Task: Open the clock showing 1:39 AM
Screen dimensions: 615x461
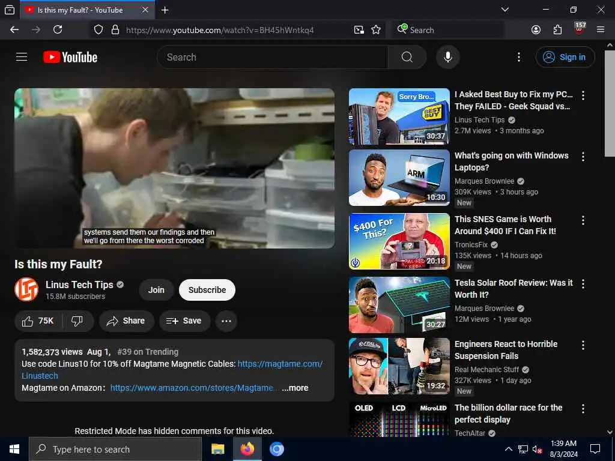Action: point(563,449)
